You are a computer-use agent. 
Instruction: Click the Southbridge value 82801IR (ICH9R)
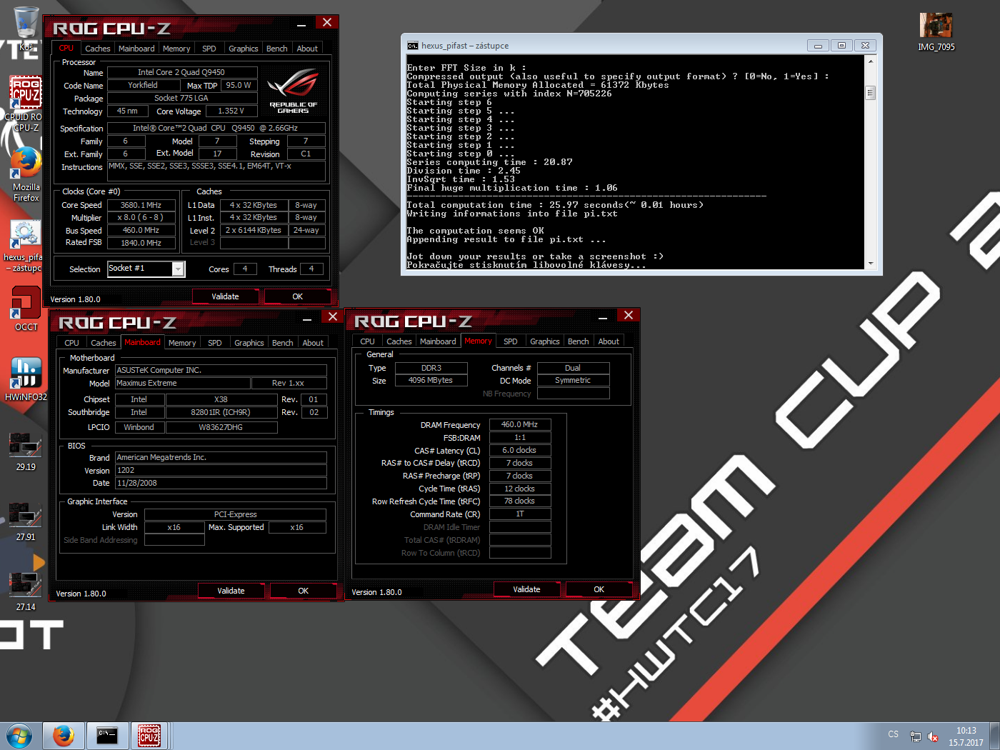[221, 412]
